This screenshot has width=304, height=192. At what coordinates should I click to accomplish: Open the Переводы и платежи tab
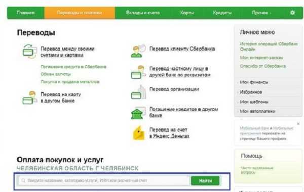click(x=80, y=13)
